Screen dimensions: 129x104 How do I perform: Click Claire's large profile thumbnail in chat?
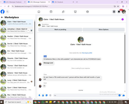coord(81,40)
